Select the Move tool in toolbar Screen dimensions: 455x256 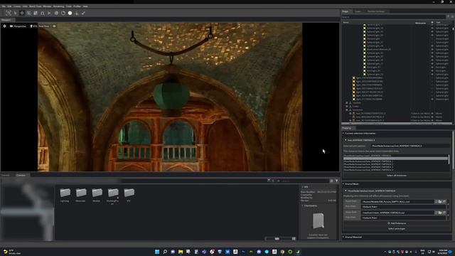[22, 13]
